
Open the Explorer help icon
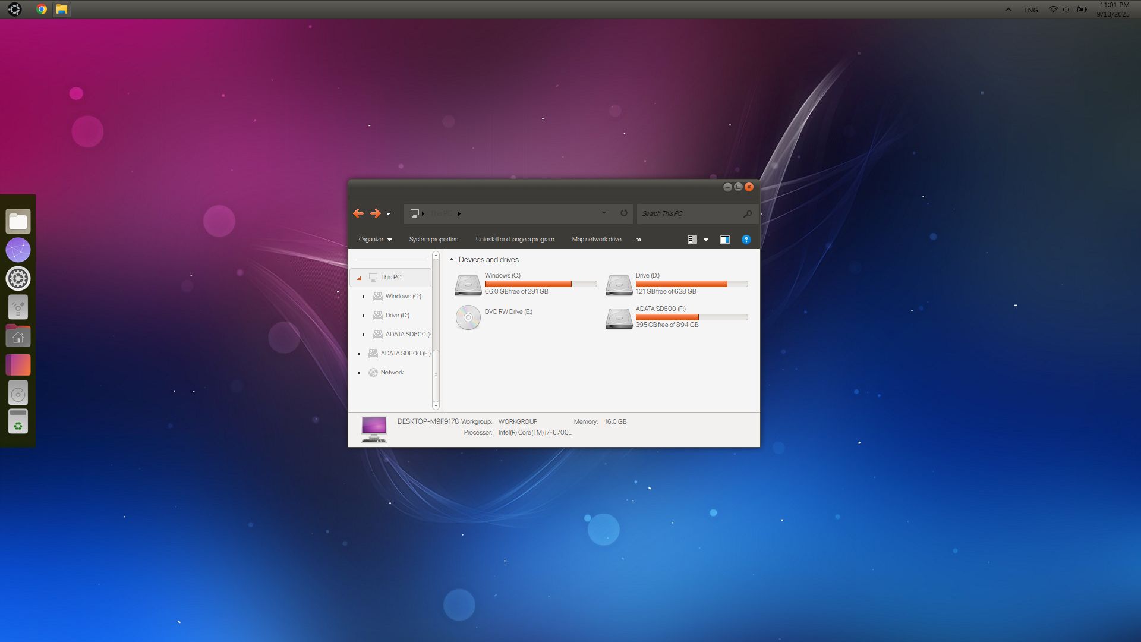(x=746, y=240)
